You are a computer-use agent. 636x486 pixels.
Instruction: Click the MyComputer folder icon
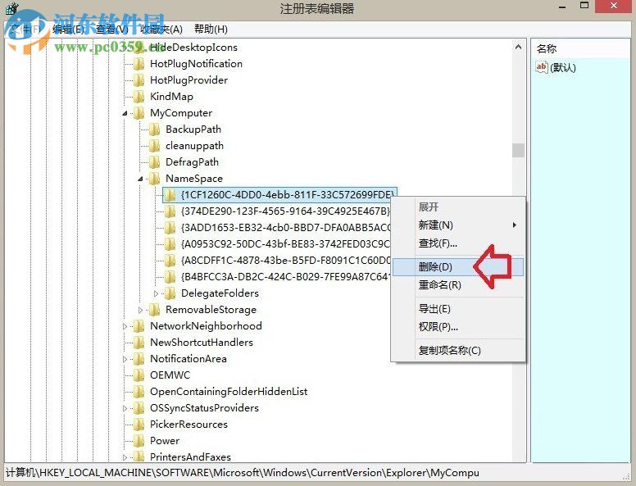tap(139, 113)
